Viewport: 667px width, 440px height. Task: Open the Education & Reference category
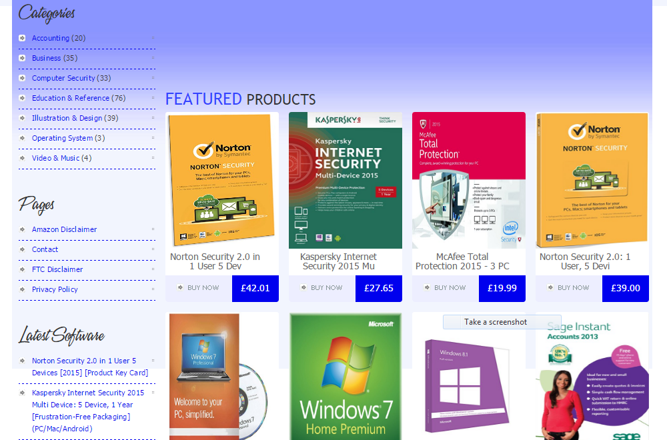tap(70, 98)
